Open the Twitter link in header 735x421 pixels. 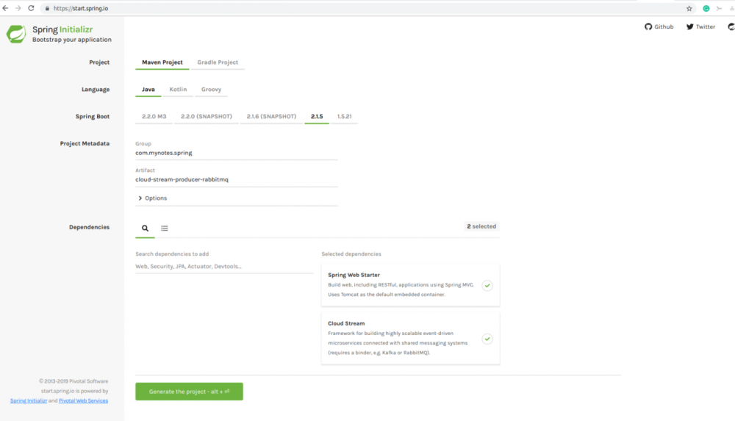[700, 26]
